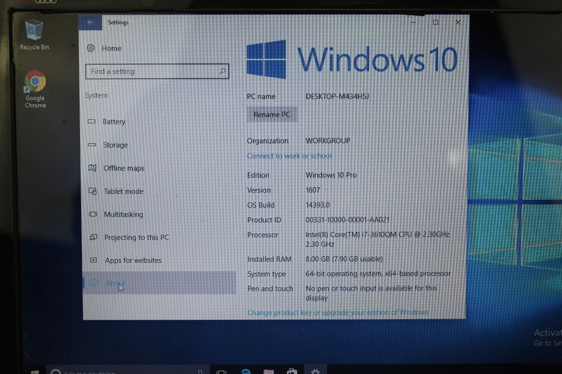Click the magnifier icon in search box
The image size is (562, 374).
point(222,71)
